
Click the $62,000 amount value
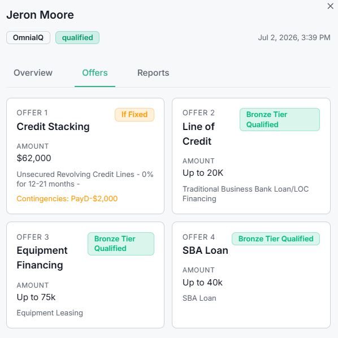pyautogui.click(x=34, y=158)
